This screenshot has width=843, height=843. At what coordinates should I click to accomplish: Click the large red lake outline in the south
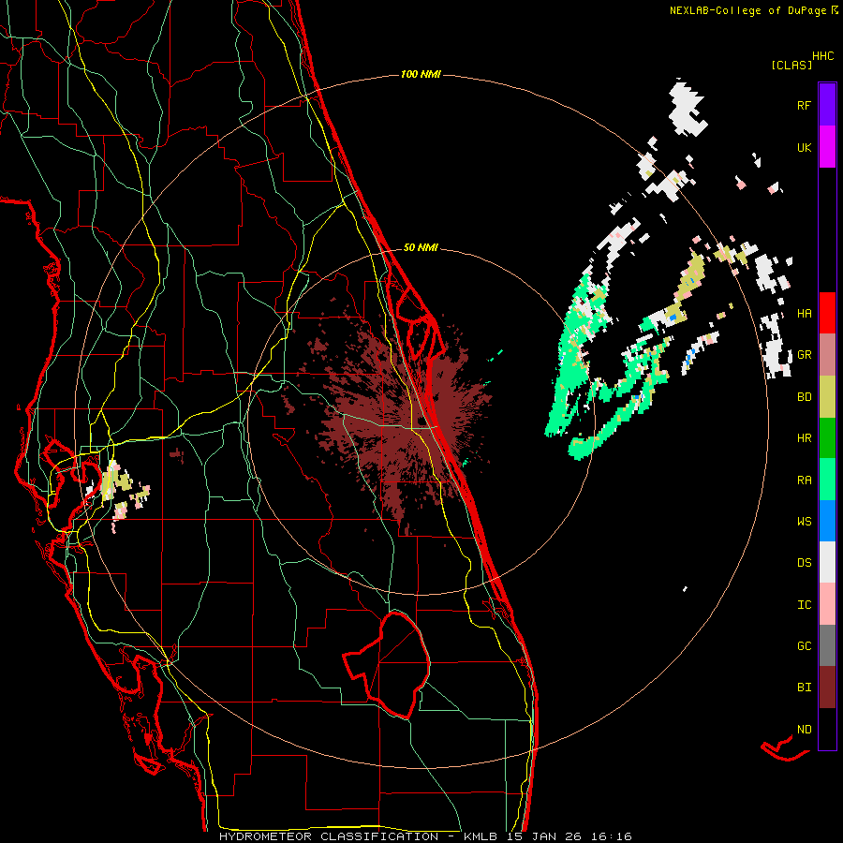[386, 665]
